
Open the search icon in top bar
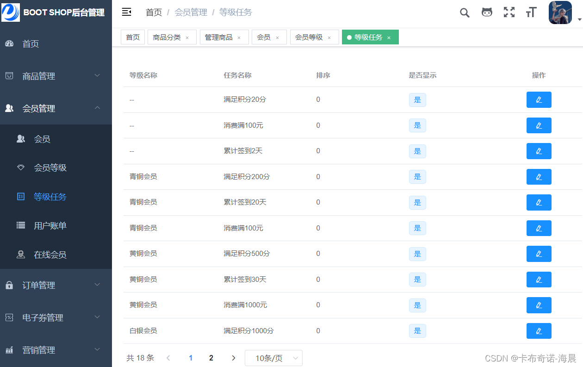click(465, 12)
